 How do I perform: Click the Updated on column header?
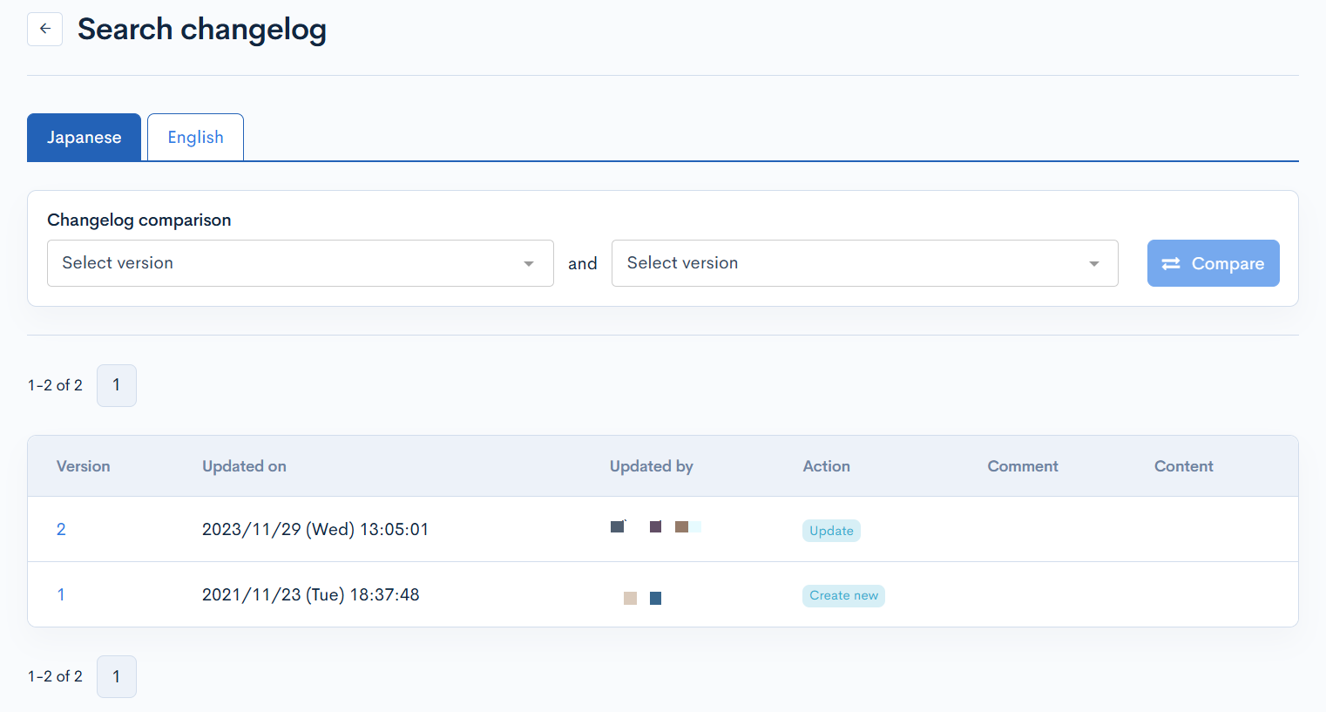[x=244, y=466]
